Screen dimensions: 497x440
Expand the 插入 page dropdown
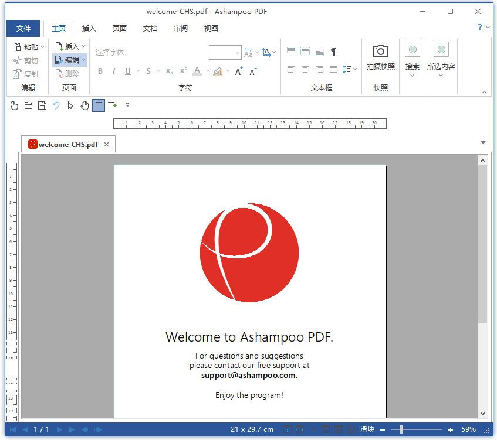click(83, 46)
